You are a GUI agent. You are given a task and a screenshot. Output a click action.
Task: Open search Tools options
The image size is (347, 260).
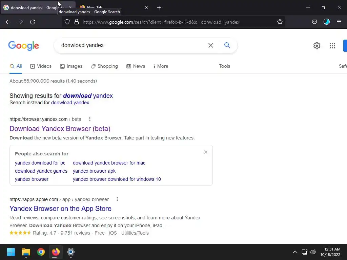pos(224,66)
